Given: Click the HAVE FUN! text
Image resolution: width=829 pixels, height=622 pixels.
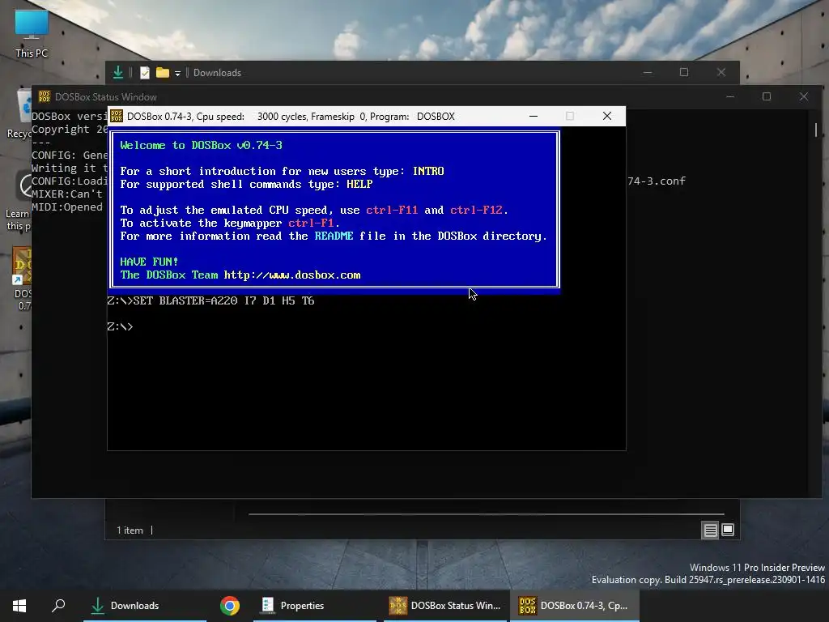Looking at the screenshot, I should coord(149,262).
